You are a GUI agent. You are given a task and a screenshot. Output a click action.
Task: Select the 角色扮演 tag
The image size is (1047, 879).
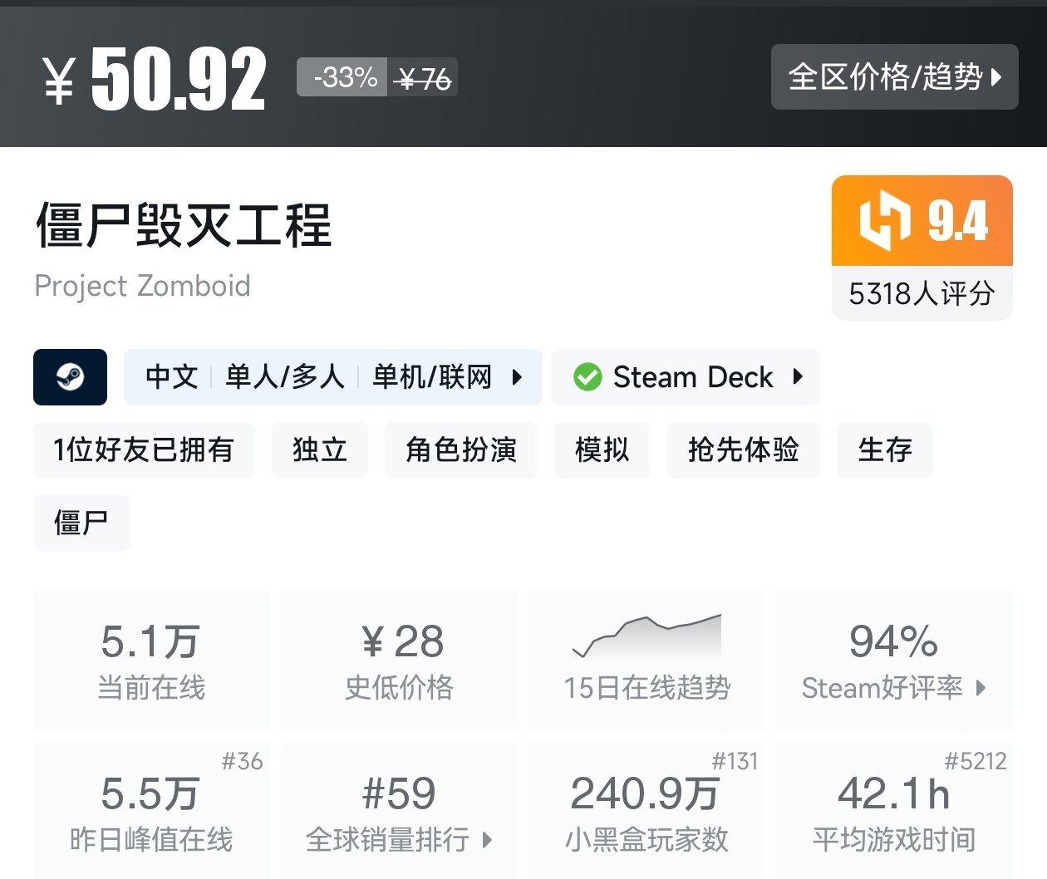pos(461,450)
